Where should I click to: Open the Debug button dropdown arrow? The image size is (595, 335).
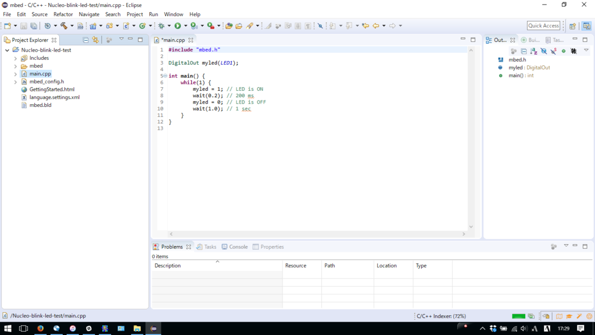(x=169, y=26)
